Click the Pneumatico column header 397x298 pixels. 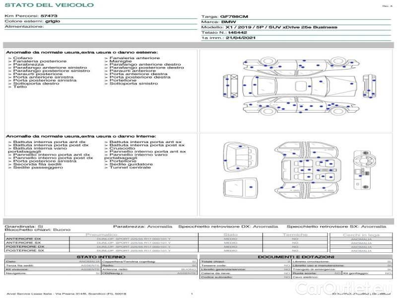(x=102, y=235)
